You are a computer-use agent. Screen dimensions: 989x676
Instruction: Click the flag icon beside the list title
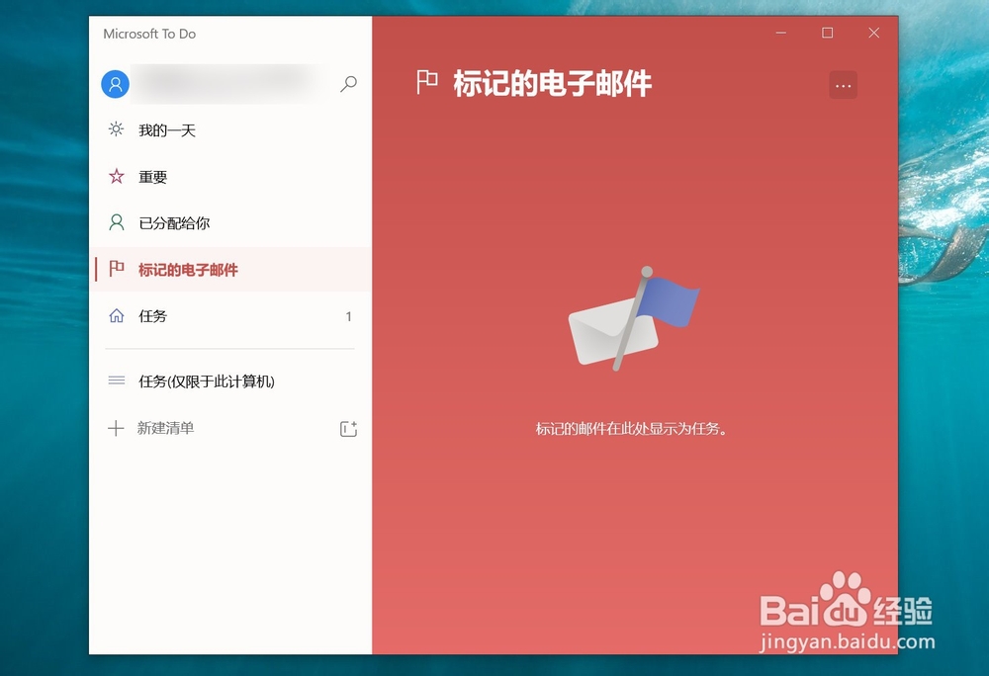click(426, 83)
